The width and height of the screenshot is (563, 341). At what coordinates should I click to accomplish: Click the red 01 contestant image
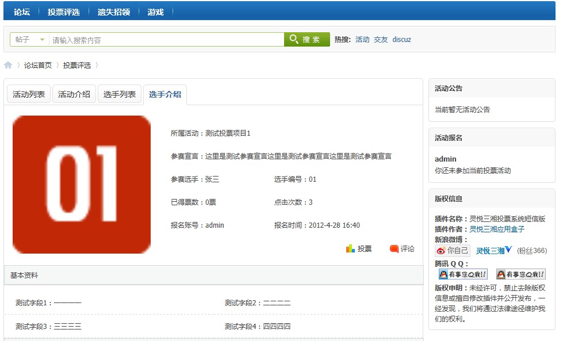click(82, 184)
